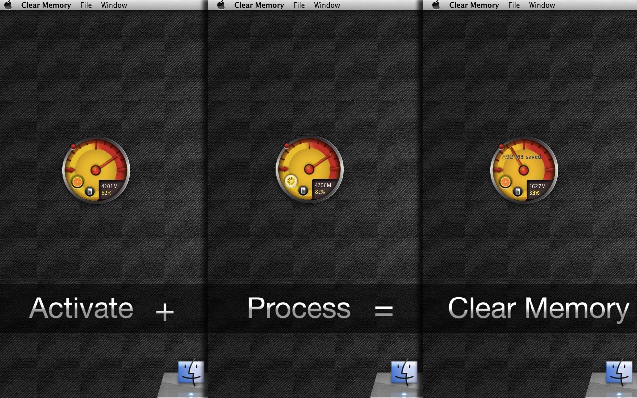The image size is (637, 398).
Task: Click the red needle hub of the 4206M gauge
Action: (x=309, y=169)
